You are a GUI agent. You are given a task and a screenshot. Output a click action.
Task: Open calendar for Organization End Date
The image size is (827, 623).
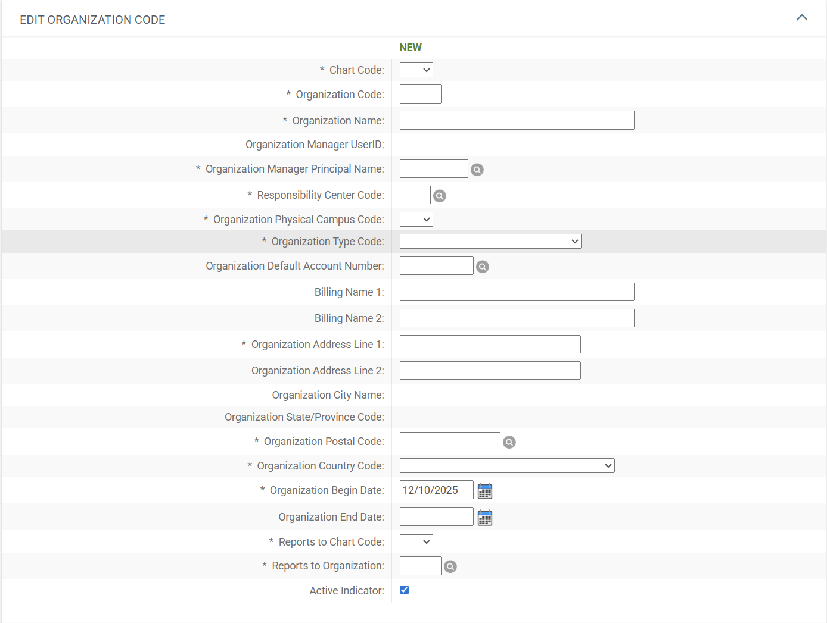(x=485, y=518)
